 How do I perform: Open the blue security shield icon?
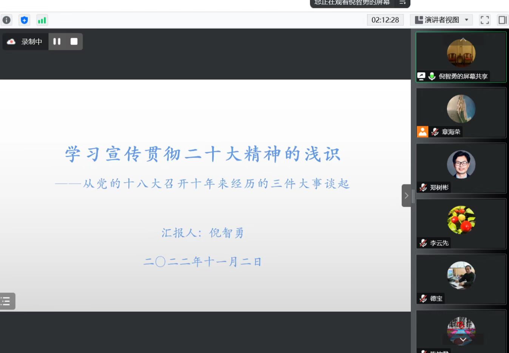(24, 20)
